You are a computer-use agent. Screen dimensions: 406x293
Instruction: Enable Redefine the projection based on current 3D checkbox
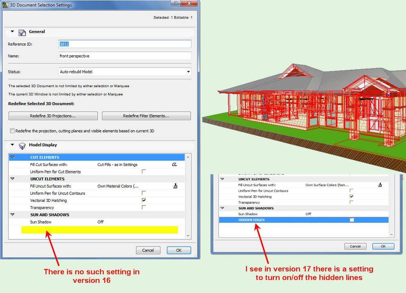tap(12, 131)
